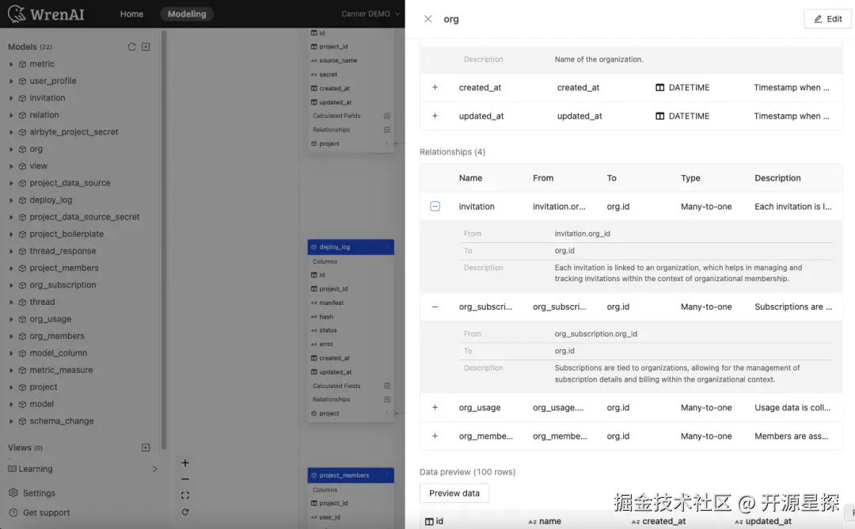Select airbyte_project_secret model in the tree

(74, 132)
